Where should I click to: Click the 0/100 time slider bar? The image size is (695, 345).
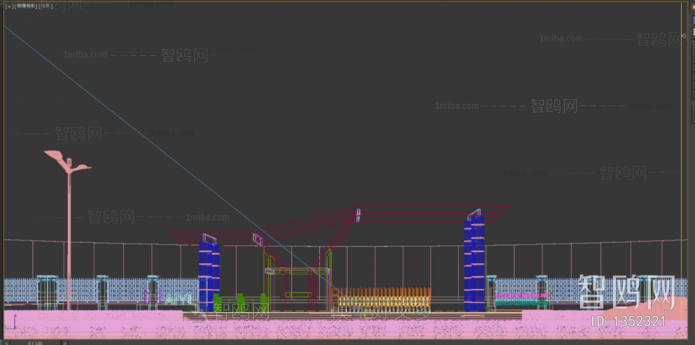pyautogui.click(x=35, y=342)
